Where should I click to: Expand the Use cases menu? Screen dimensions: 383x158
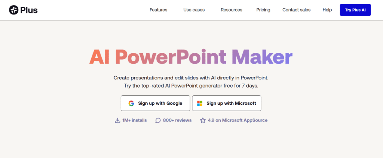point(194,10)
